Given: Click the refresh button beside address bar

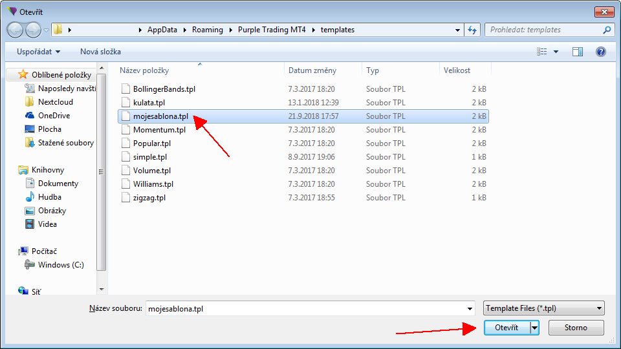Looking at the screenshot, I should coord(472,30).
